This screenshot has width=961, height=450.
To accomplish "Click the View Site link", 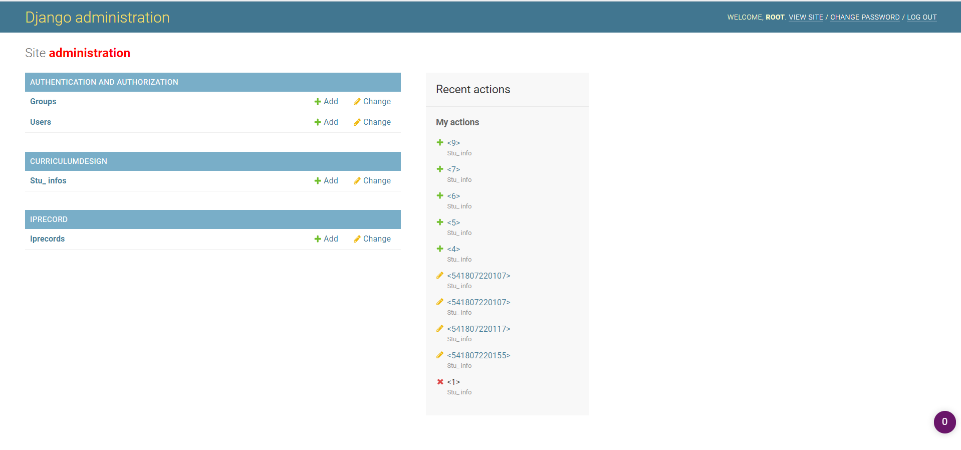I will point(806,17).
